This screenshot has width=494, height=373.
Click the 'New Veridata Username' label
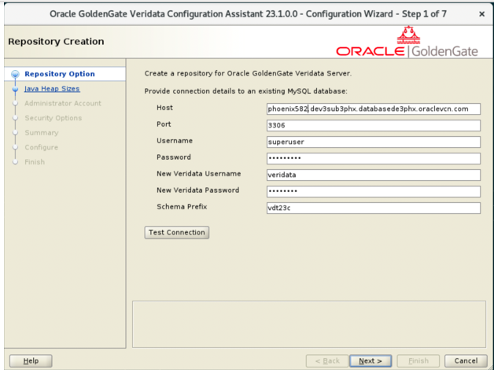199,173
